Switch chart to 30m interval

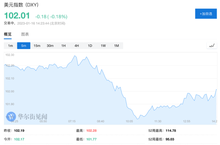[x=50, y=46]
